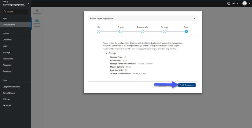Viewport: 252px width, 128px height.
Task: Select the Finish step circle
Action: pos(186,31)
